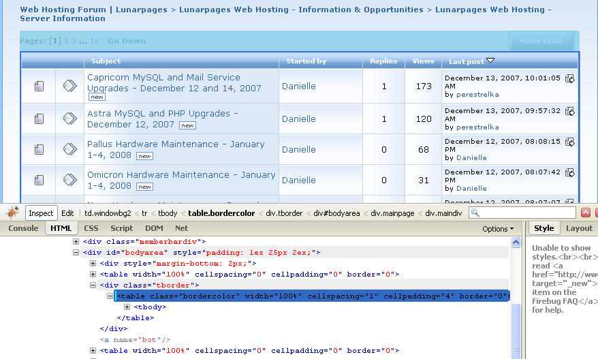
Task: Switch to the Layout side panel tab
Action: [579, 228]
